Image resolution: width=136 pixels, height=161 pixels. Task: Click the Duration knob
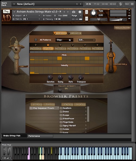coord(50,77)
